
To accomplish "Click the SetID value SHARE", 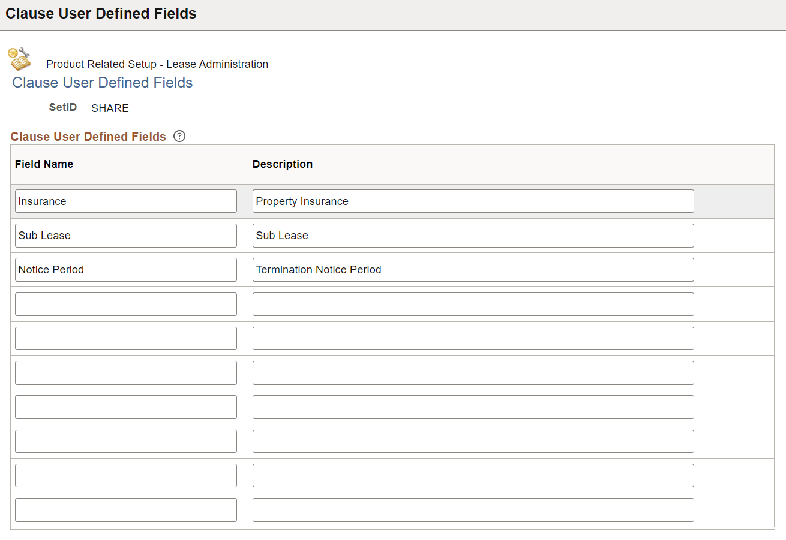I will coord(110,108).
